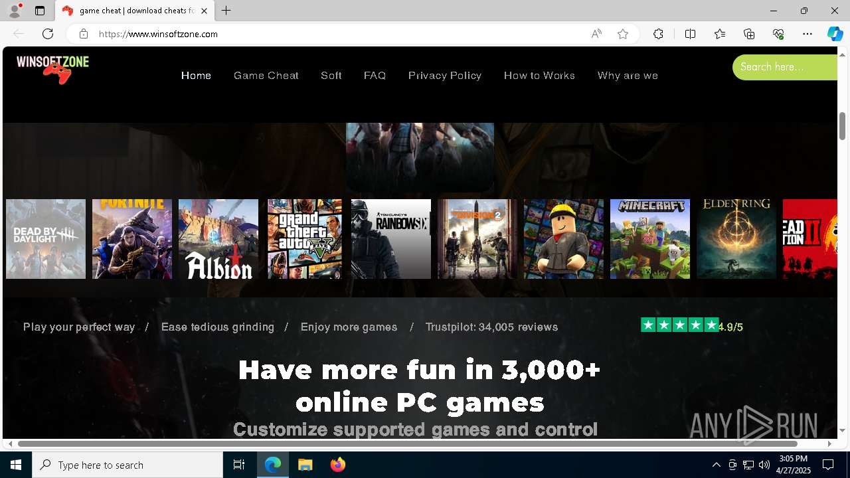Image resolution: width=850 pixels, height=478 pixels.
Task: Open the Why are we page
Action: 628,76
